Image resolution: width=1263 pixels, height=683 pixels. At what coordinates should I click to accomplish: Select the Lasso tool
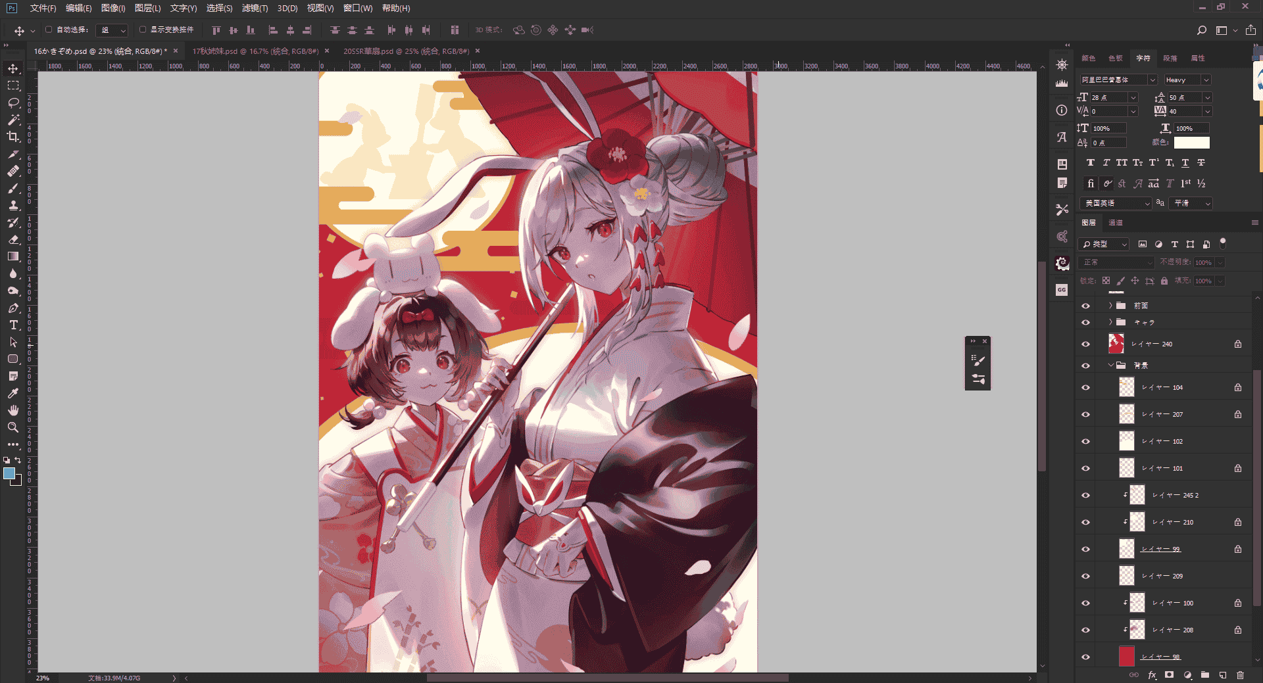pyautogui.click(x=13, y=103)
